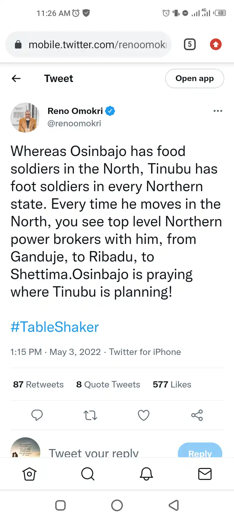The image size is (234, 521).
Task: Tap the Tweet your reply input field
Action: (94, 453)
